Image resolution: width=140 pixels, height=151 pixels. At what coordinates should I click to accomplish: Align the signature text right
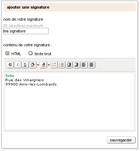coord(76,65)
